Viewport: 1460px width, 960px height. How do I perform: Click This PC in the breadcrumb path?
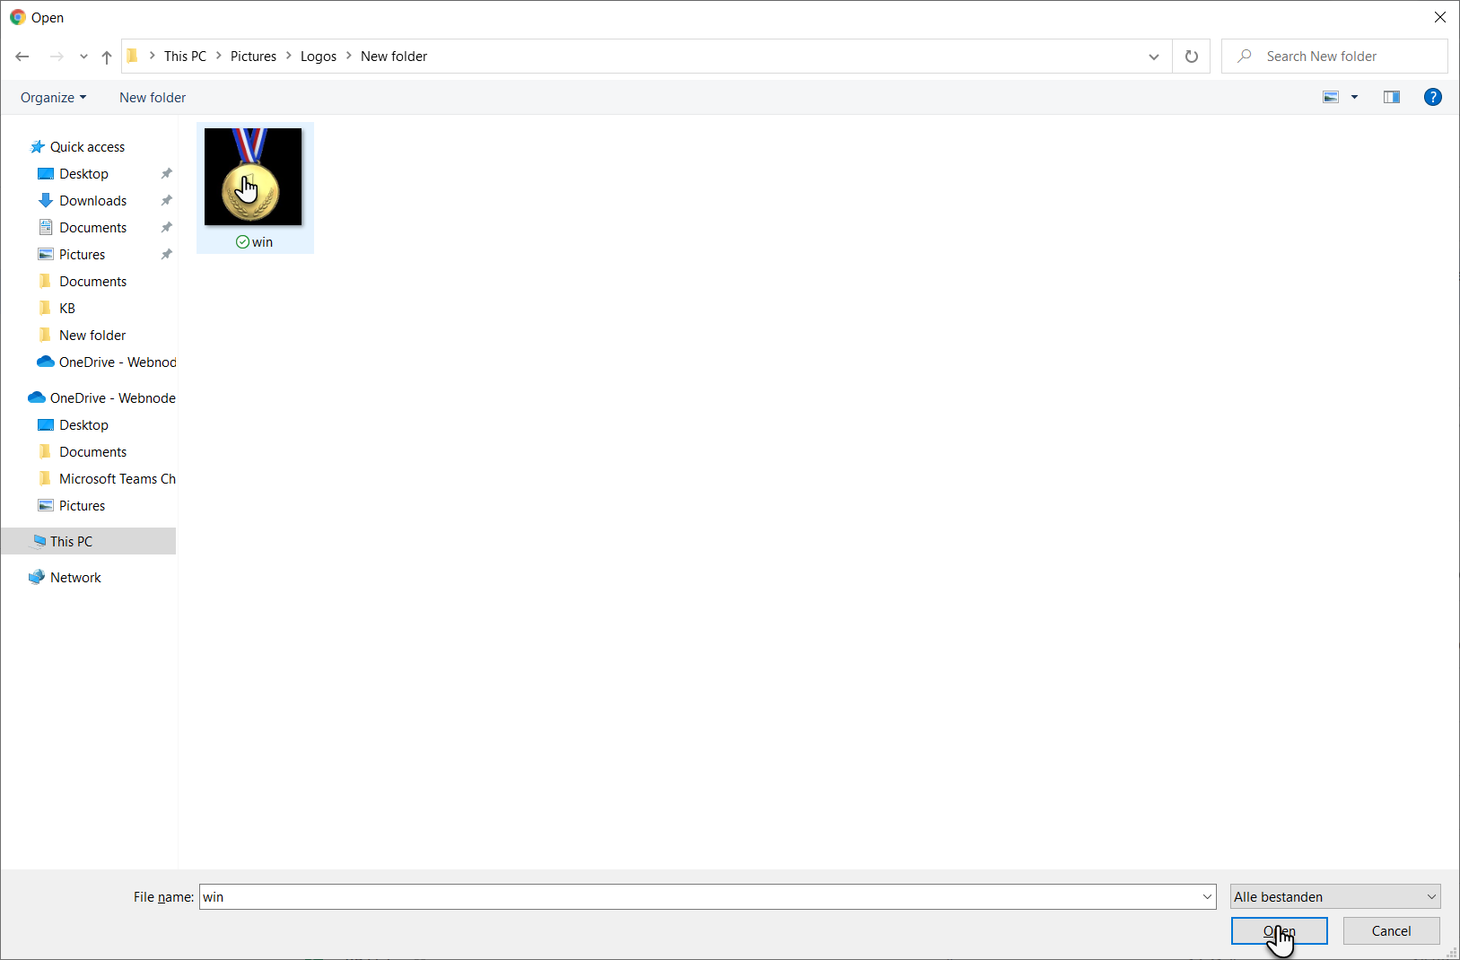click(x=185, y=57)
